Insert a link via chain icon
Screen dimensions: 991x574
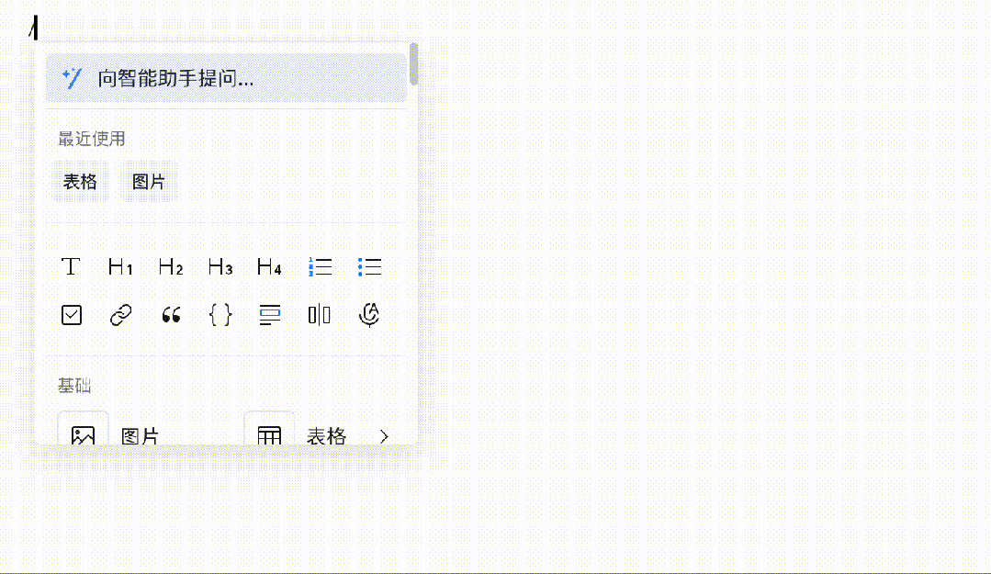click(120, 315)
